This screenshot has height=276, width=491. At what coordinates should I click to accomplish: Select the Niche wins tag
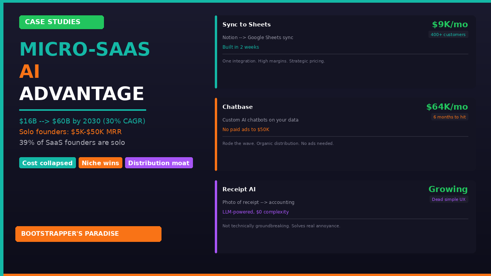(x=101, y=163)
